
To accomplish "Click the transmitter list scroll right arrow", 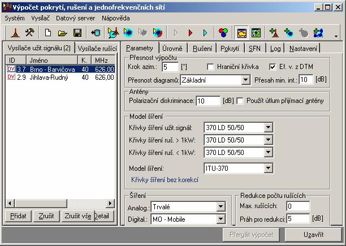I will coord(110,203).
